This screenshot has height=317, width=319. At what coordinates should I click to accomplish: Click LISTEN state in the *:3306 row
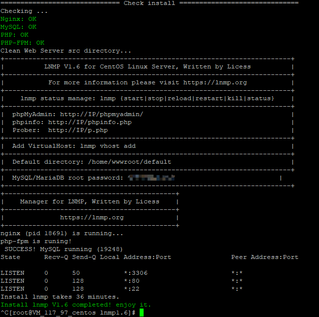(12, 273)
